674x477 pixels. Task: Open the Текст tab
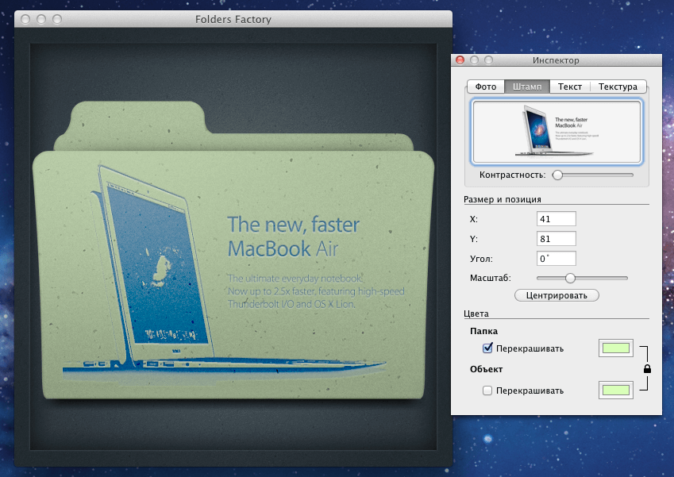coord(569,87)
